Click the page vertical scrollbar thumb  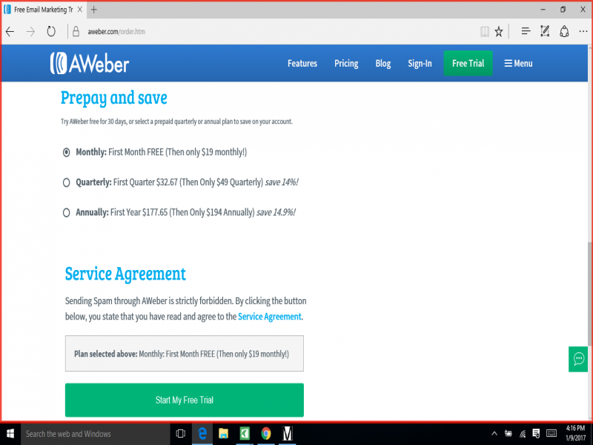pyautogui.click(x=590, y=294)
